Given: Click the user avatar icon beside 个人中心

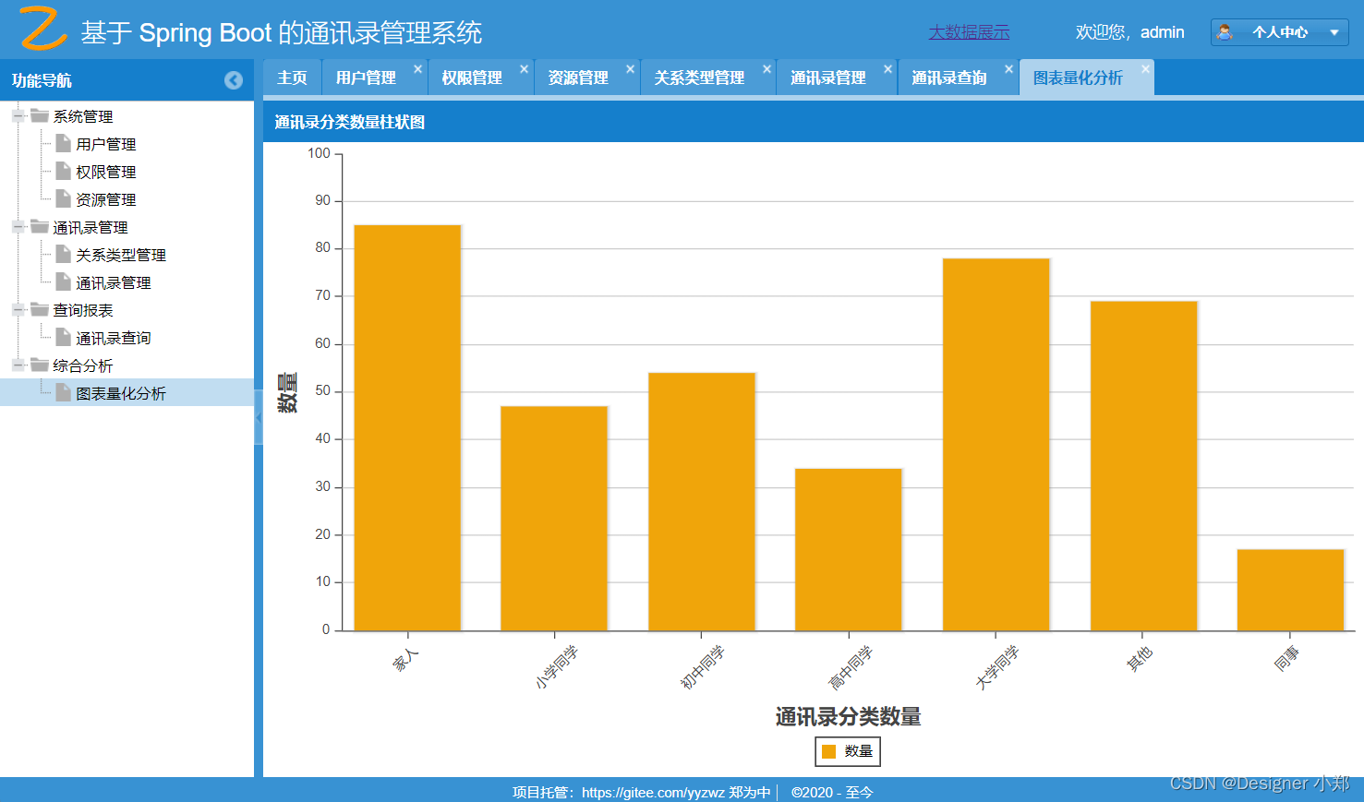Looking at the screenshot, I should (x=1225, y=32).
